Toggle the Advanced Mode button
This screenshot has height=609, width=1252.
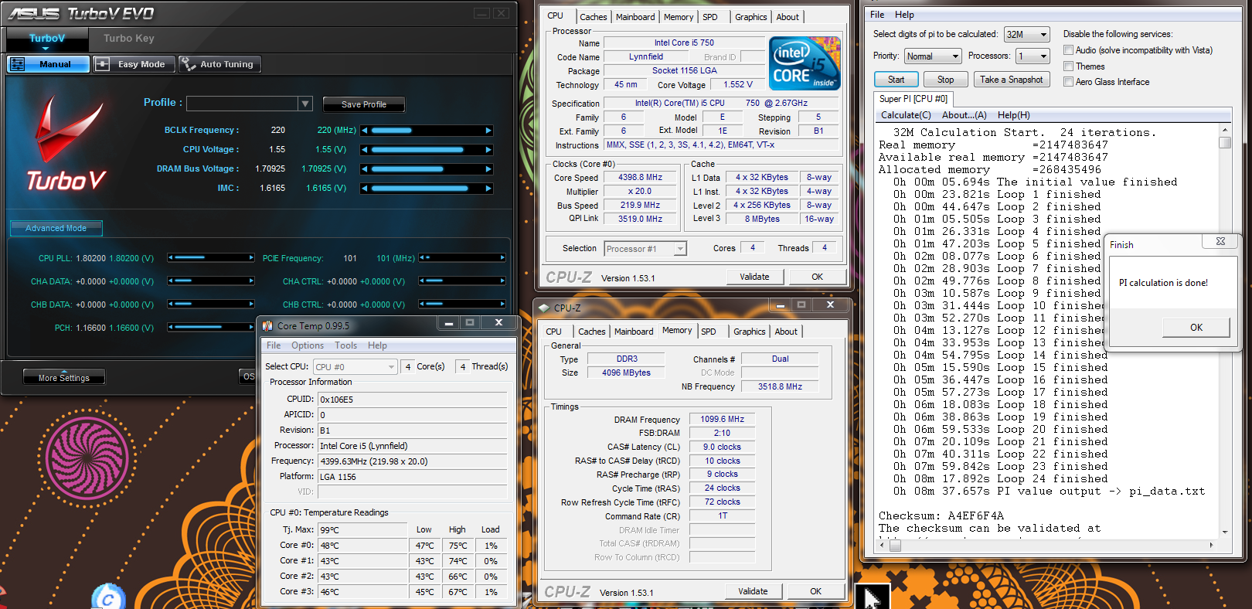56,228
